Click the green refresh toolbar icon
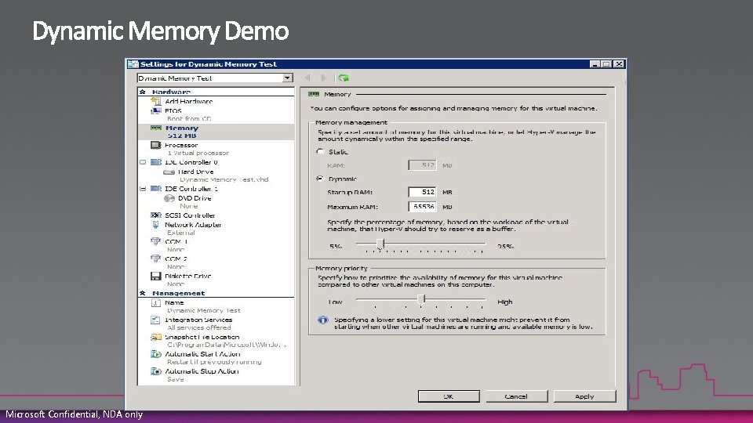Viewport: 753px width, 423px height. 344,78
